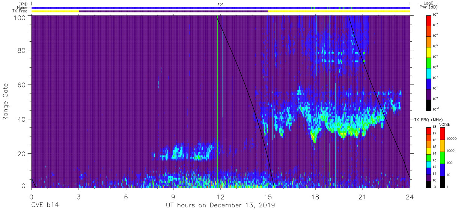This screenshot has width=461, height=213.
Task: Click the '10000' NOISE colorbar label
Action: pyautogui.click(x=452, y=139)
